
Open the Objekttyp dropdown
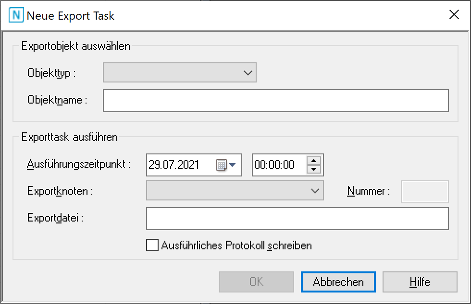coord(248,72)
